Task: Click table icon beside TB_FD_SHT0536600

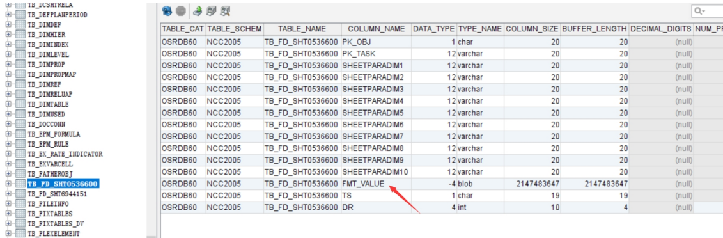Action: pyautogui.click(x=20, y=184)
